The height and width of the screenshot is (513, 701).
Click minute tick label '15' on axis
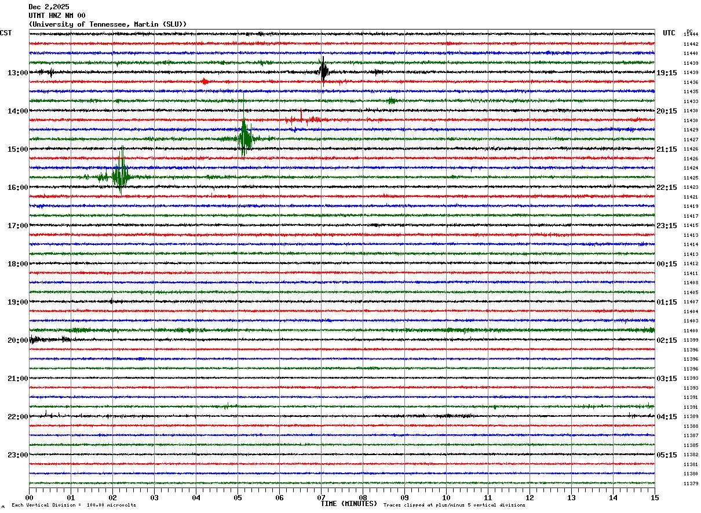pyautogui.click(x=655, y=497)
